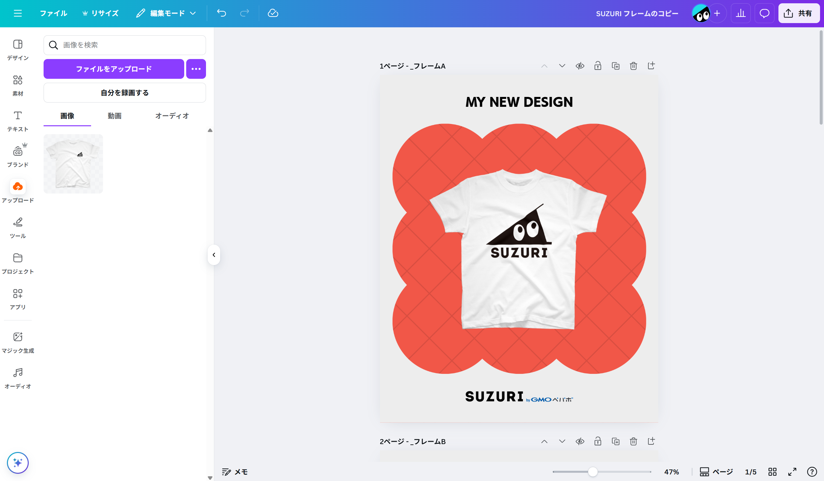The width and height of the screenshot is (824, 481).
Task: Open the hamburger main menu
Action: click(18, 13)
